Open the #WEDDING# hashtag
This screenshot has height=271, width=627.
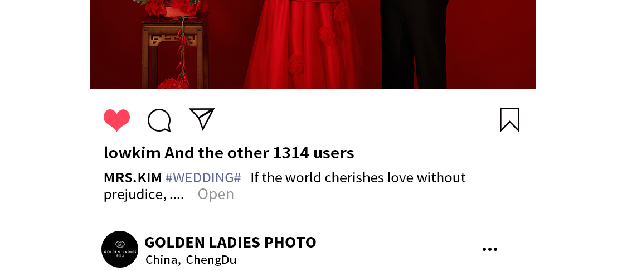tap(203, 177)
